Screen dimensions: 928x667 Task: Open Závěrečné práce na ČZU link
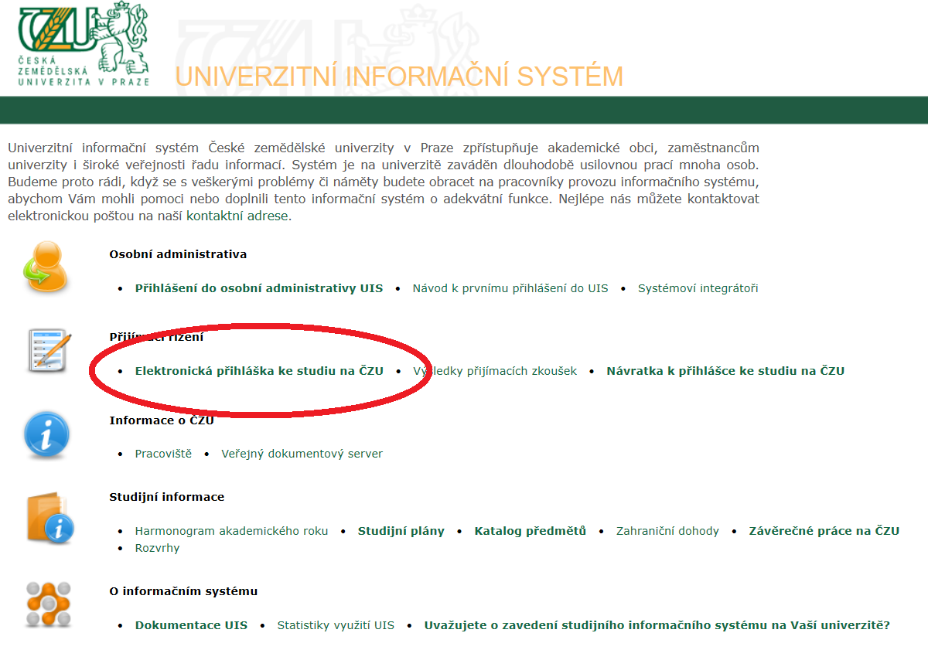click(824, 531)
